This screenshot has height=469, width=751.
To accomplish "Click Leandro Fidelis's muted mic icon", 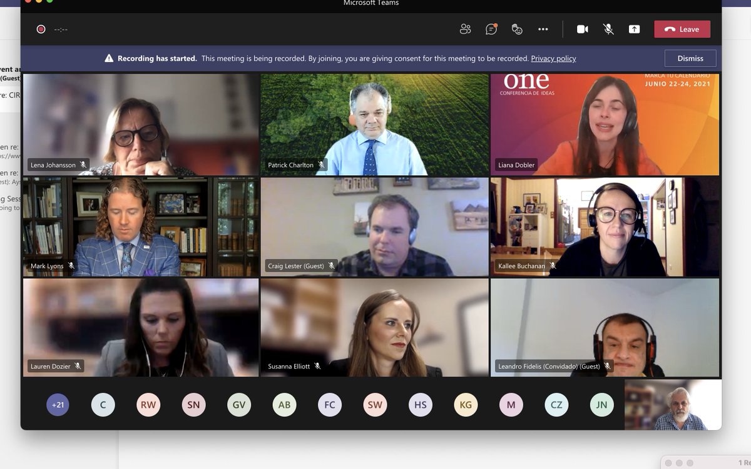I will coord(606,366).
